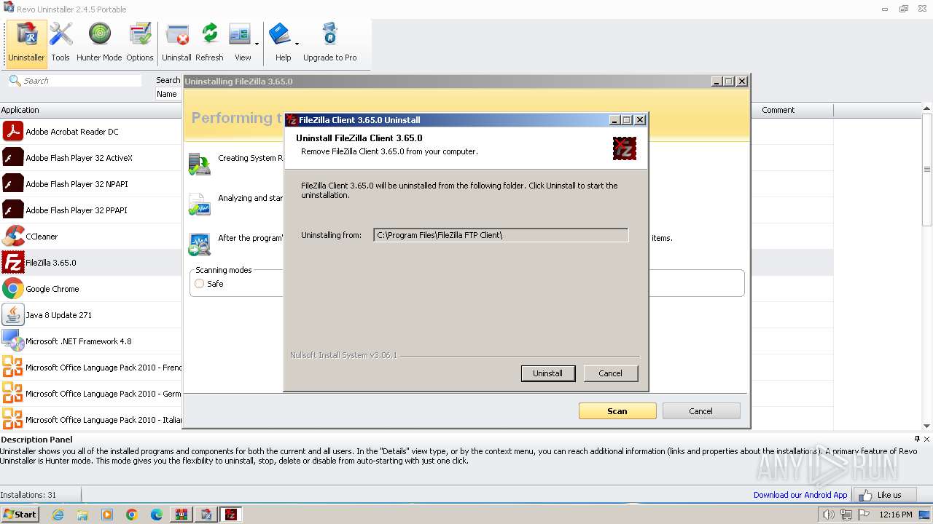The height and width of the screenshot is (524, 933).
Task: Click FileZilla logo in uninstall dialog header
Action: click(625, 148)
